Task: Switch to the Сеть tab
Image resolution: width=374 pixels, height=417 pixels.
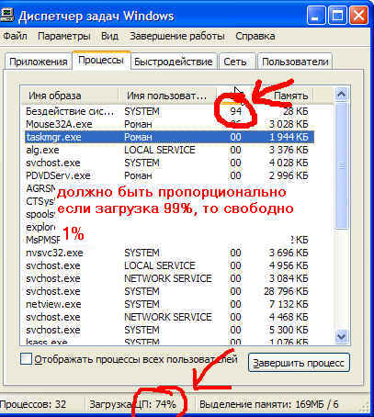Action: tap(235, 62)
